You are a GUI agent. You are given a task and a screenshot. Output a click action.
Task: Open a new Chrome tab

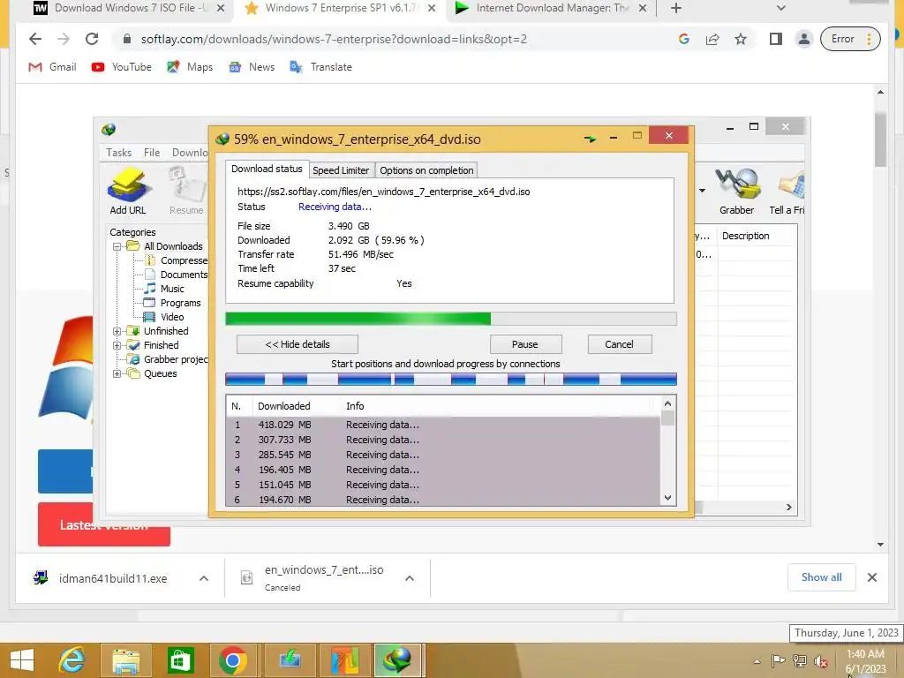676,8
